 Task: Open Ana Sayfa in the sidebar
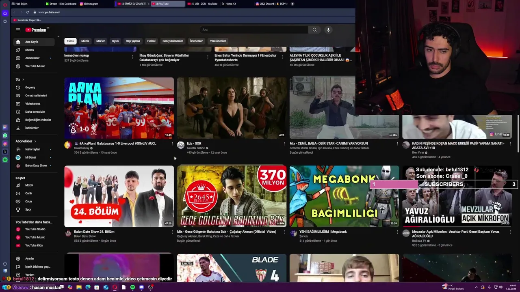[33, 42]
